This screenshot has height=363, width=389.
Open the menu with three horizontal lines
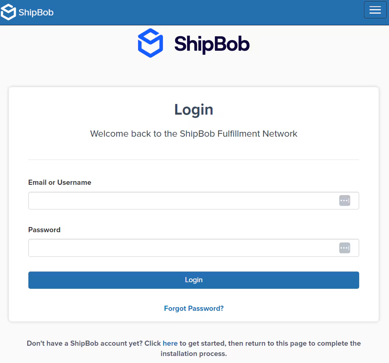click(x=375, y=10)
